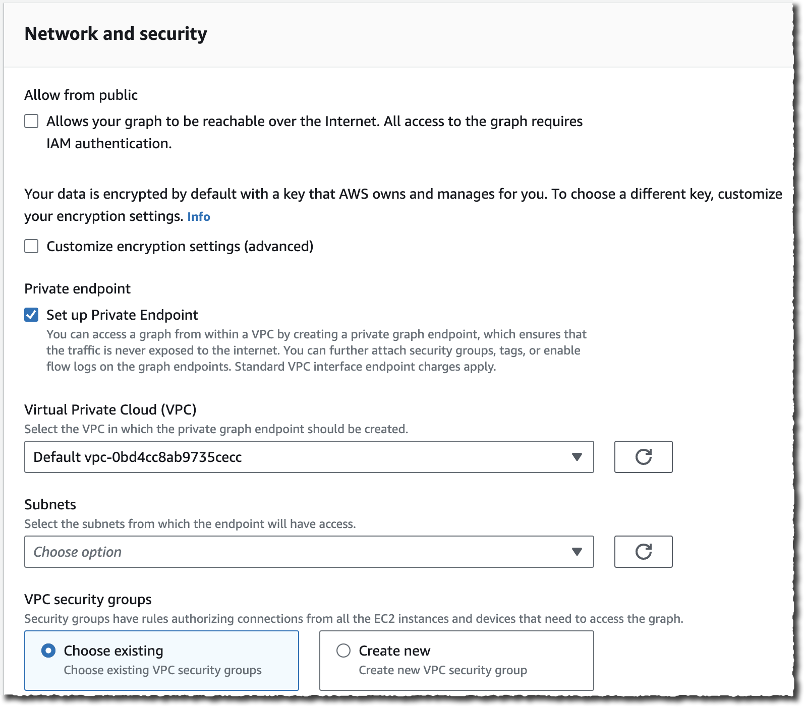Click the Allows your graph reachable label

click(315, 132)
